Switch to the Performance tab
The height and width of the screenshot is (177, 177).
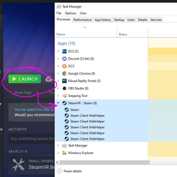83,20
